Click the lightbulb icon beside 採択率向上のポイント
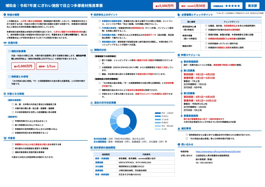The width and height of the screenshot is (265, 187). (92, 15)
